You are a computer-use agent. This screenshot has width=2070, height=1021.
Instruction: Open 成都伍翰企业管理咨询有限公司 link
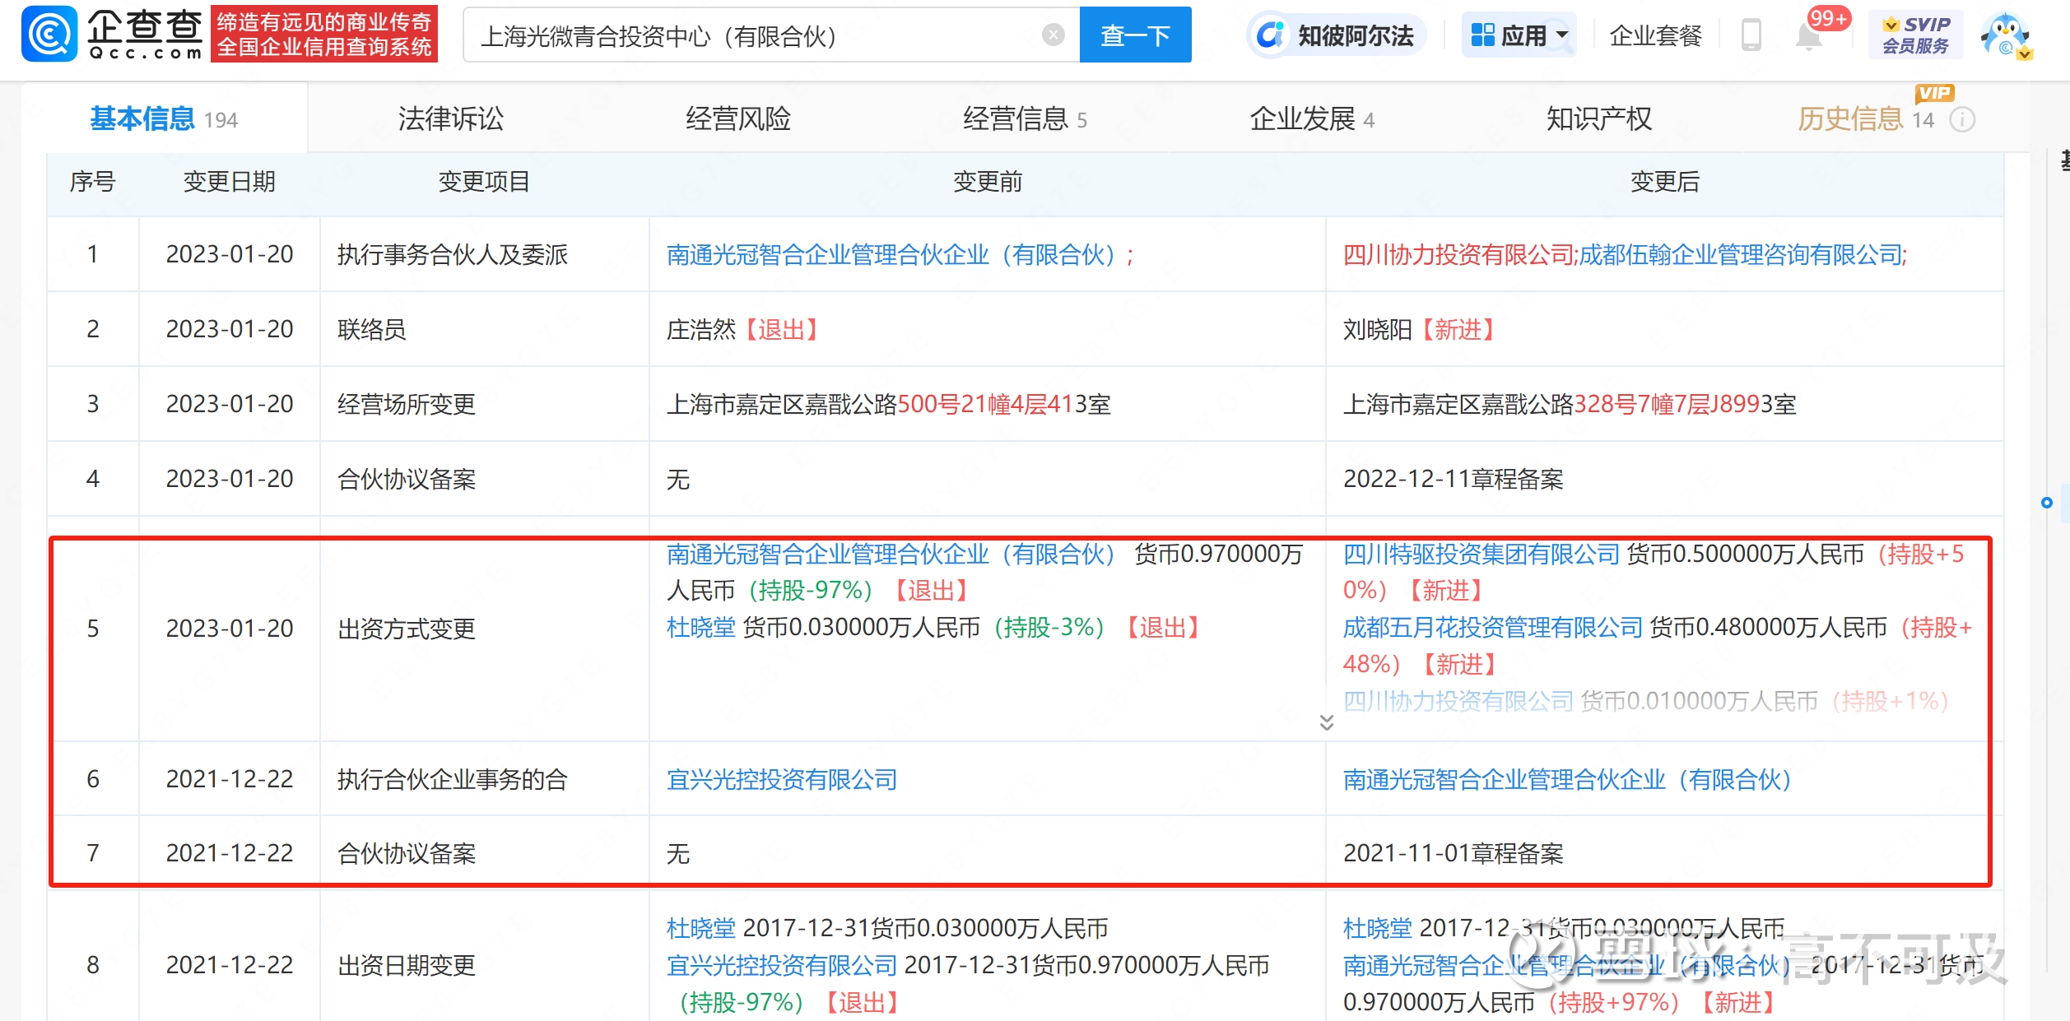[1740, 255]
